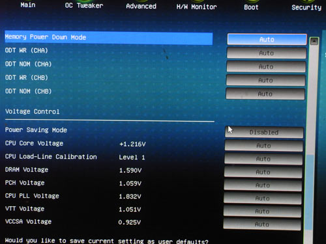Select the VTT Voltage label
Viewport: 326px width, 244px height.
(25, 209)
